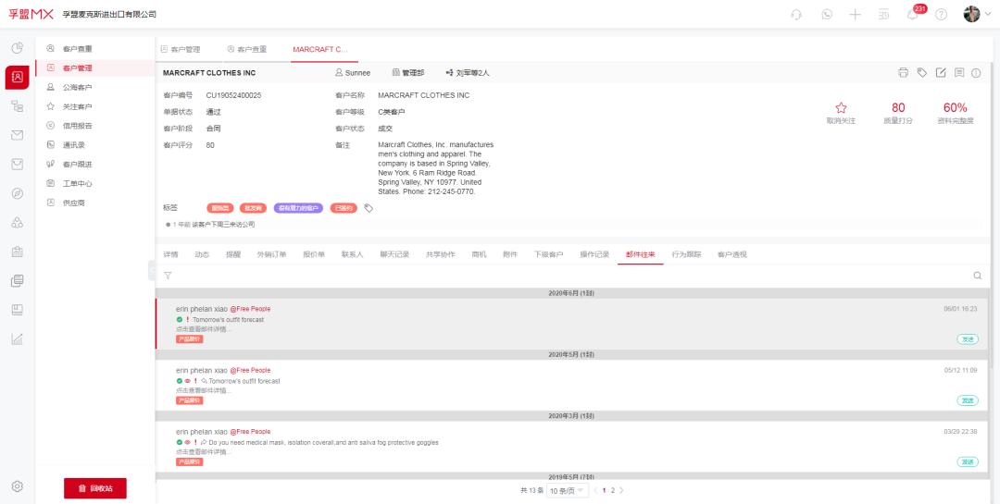Click the search magnifier above the email list

pyautogui.click(x=978, y=276)
